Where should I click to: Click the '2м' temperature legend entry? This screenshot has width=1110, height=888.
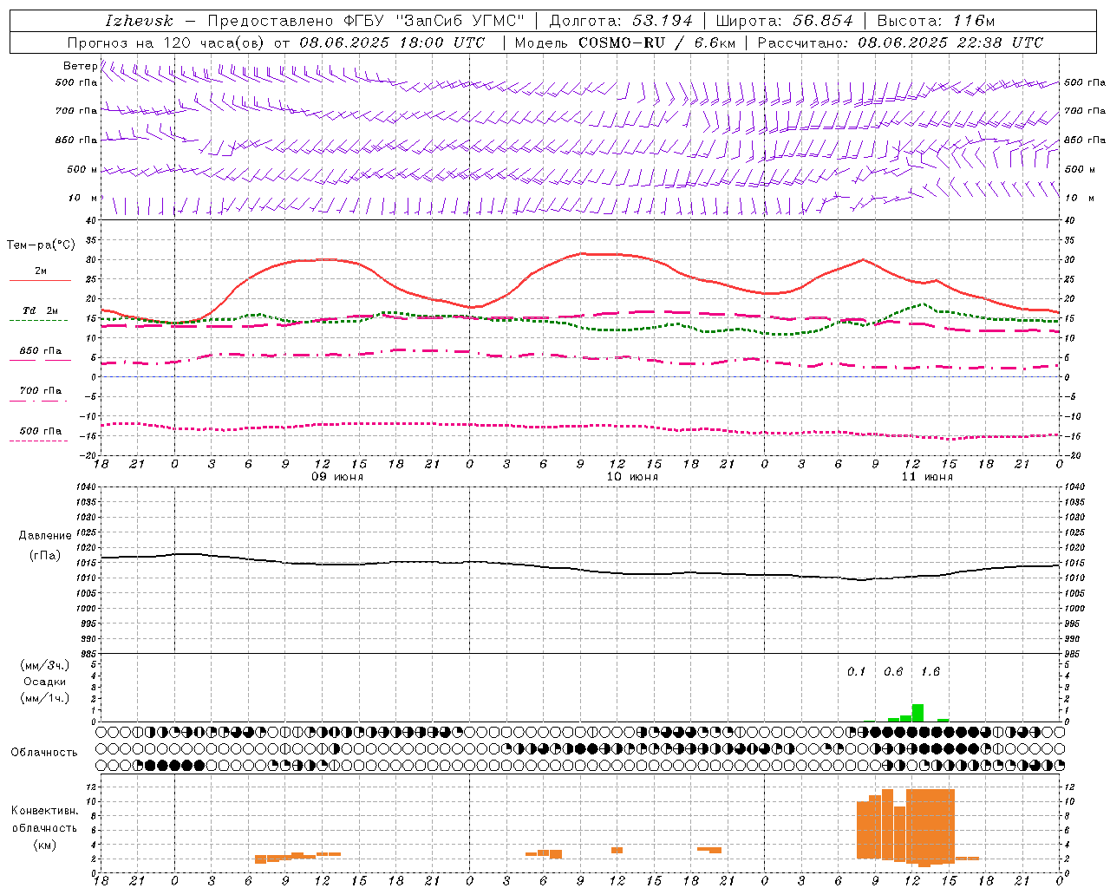tap(41, 271)
